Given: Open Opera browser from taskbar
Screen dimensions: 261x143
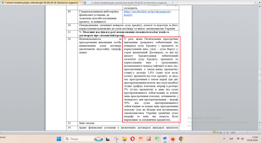Looking at the screenshot, I should click(x=133, y=139).
